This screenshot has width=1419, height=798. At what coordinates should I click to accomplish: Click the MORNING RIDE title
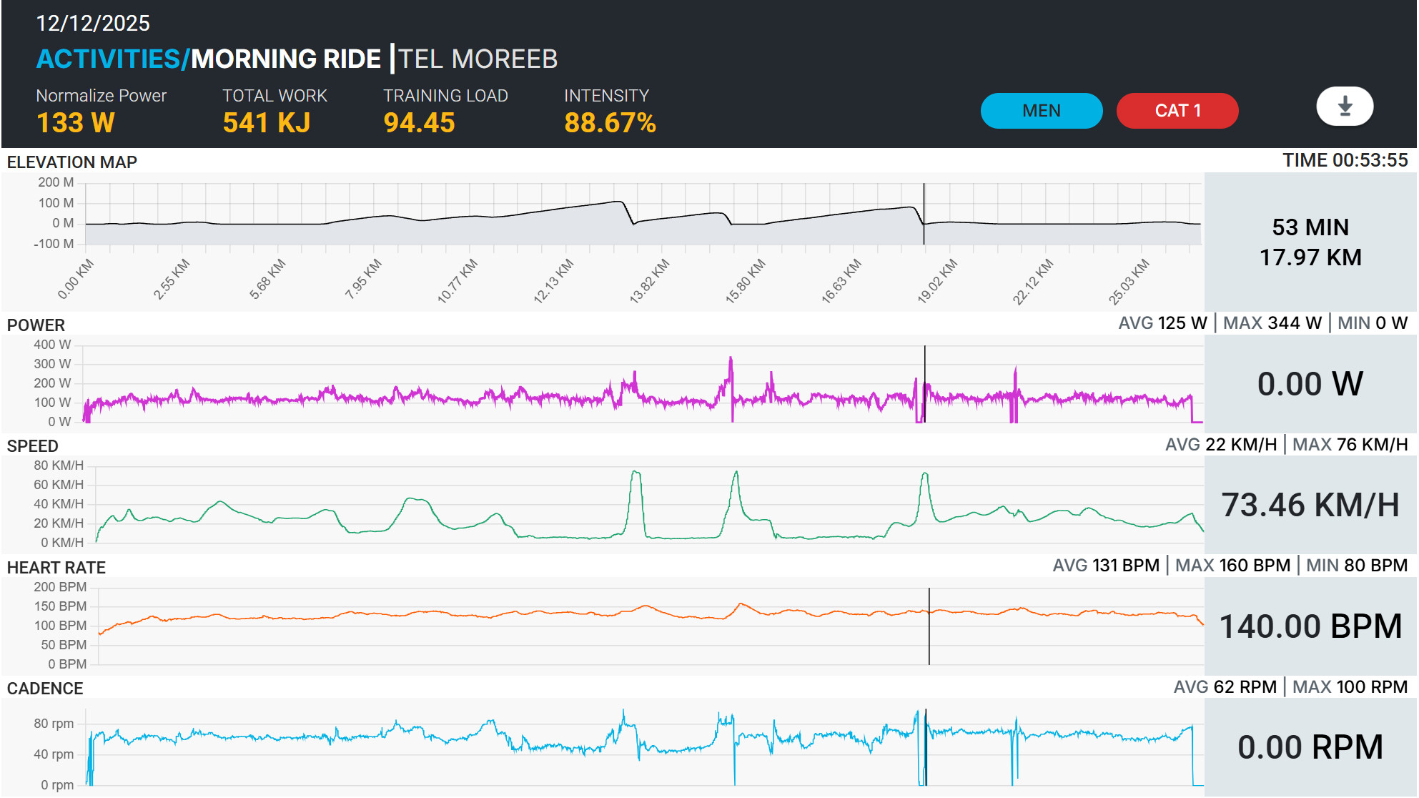[x=286, y=59]
